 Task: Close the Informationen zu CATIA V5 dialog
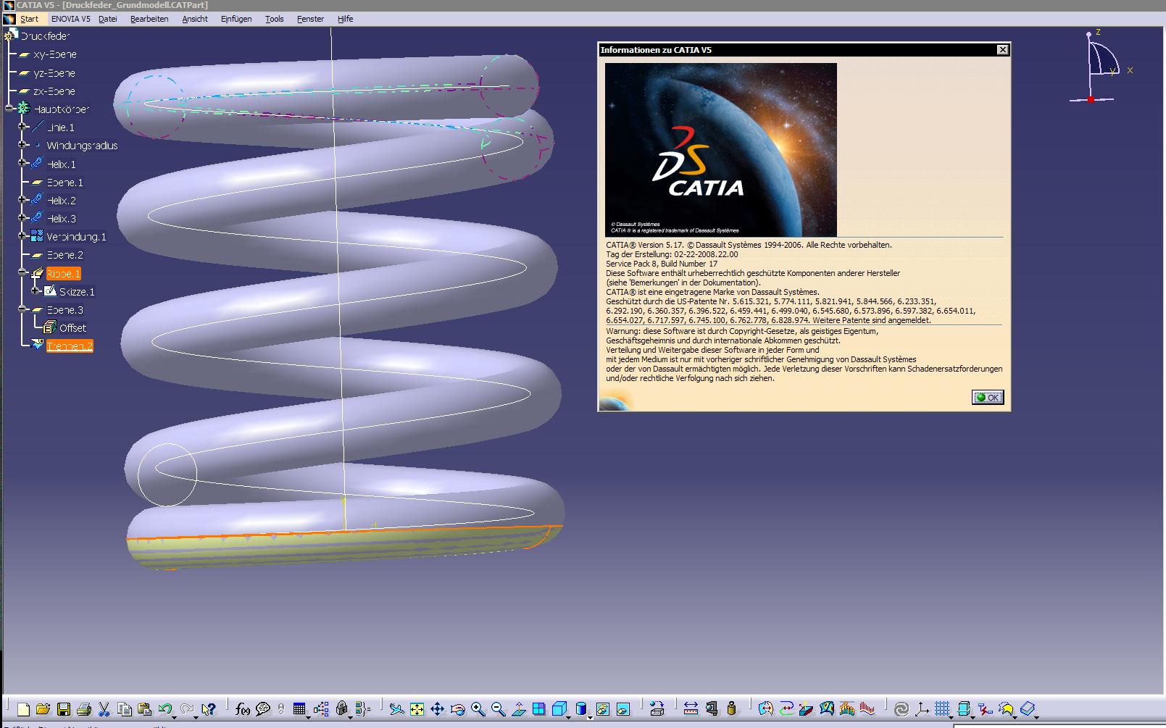(x=1002, y=49)
